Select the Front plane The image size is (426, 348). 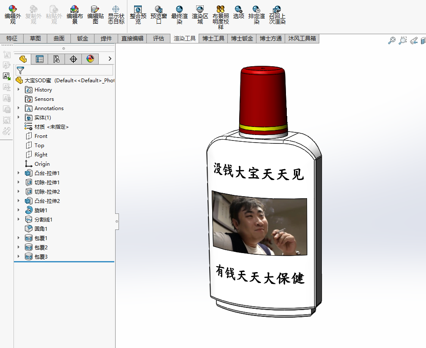(x=36, y=136)
